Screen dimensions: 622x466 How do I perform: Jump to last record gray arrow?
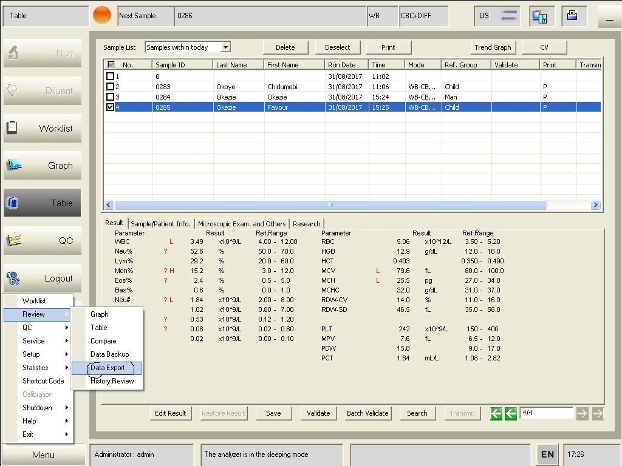coord(598,414)
